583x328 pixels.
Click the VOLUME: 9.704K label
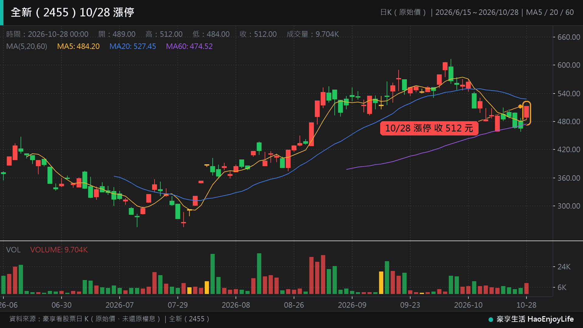click(x=59, y=250)
